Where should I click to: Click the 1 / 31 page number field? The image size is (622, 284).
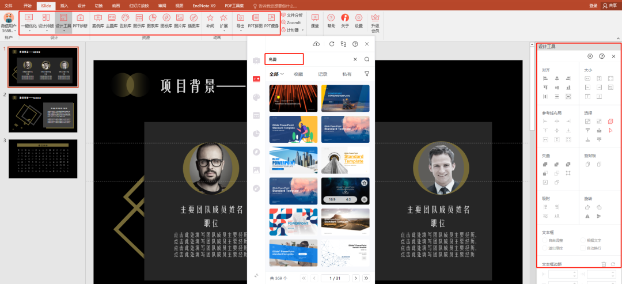coord(335,278)
